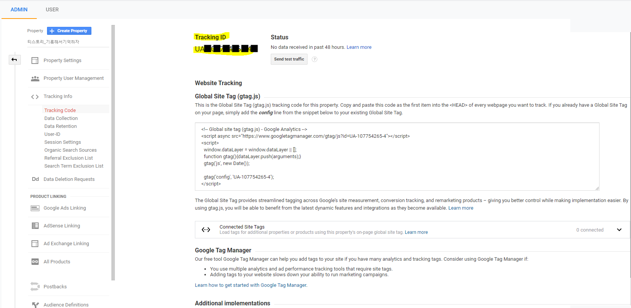
Task: Click the resize handle of the code box
Action: (597, 188)
